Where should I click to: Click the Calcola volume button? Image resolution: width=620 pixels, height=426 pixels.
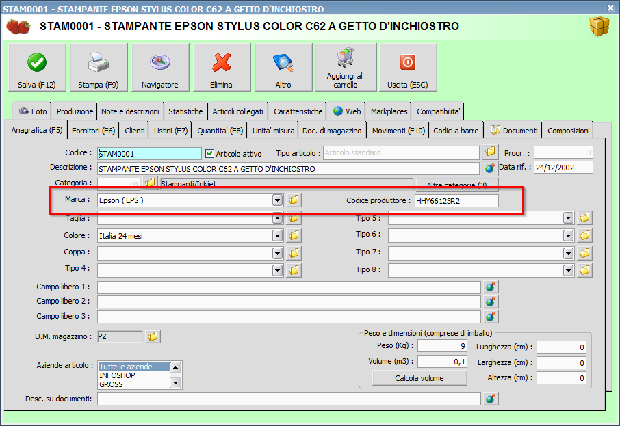419,378
